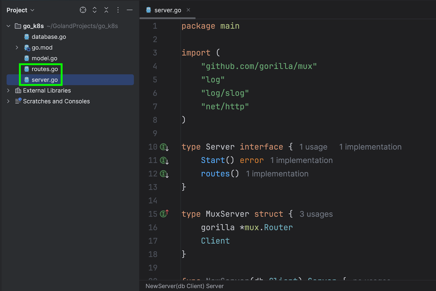Select go.mod file in the tree
Image resolution: width=436 pixels, height=291 pixels.
click(42, 48)
